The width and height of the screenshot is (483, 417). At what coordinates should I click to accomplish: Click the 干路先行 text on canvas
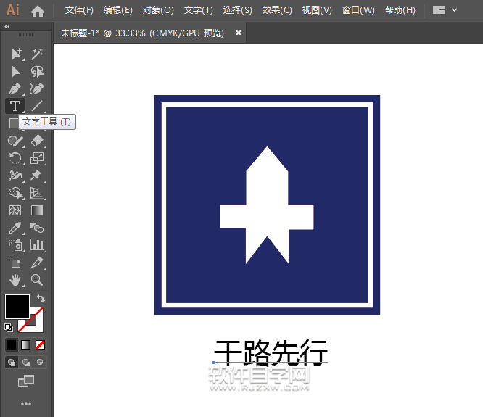[x=271, y=352]
